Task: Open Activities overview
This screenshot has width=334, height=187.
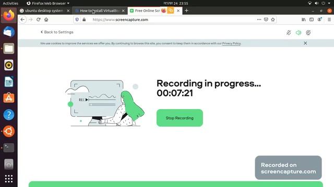Action: click(10, 3)
